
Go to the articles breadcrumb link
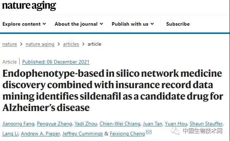(71, 44)
